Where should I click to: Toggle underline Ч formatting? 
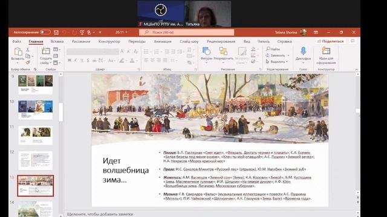point(82,60)
